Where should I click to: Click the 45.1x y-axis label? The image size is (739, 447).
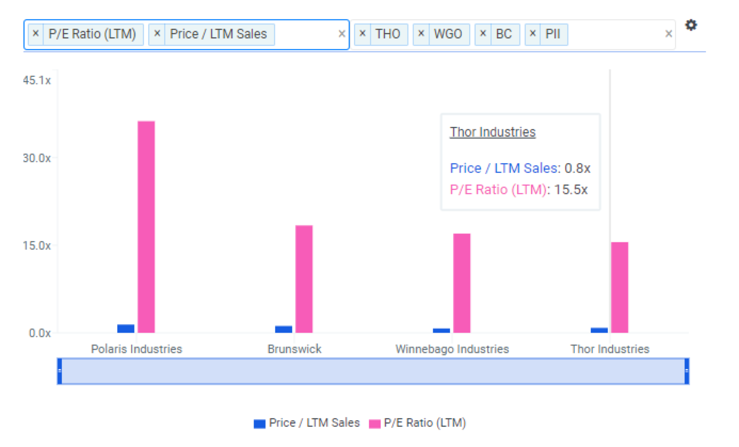tap(37, 81)
